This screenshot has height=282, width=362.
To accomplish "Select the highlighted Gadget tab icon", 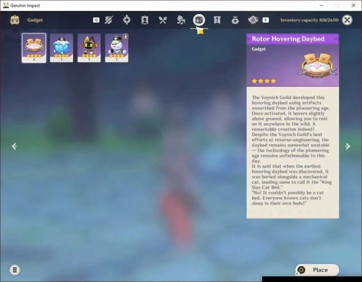I will (x=199, y=20).
